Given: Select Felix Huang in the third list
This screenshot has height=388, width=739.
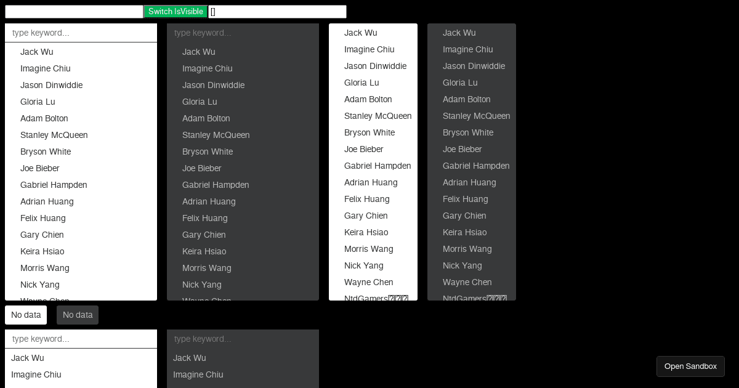Looking at the screenshot, I should click(x=366, y=199).
